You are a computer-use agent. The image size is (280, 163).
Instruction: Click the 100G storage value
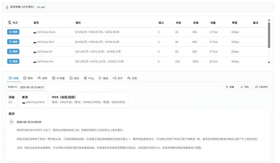tap(195, 62)
